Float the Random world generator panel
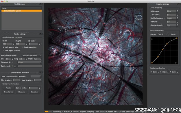 40,72
